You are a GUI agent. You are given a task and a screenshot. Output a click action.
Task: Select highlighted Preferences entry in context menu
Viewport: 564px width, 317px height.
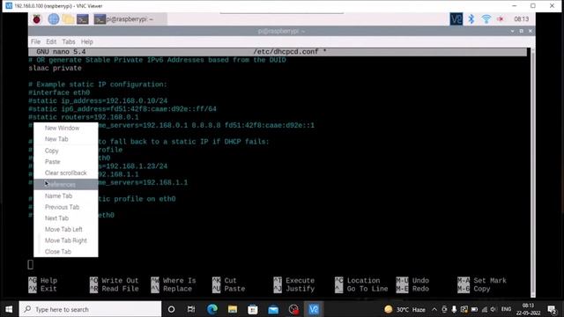tap(65, 184)
